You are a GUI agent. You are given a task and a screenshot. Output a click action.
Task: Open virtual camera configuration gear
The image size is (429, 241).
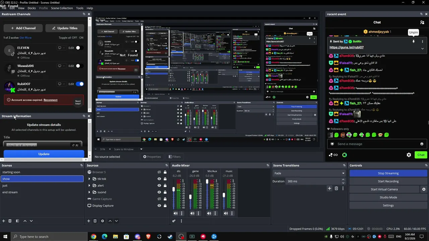click(x=424, y=189)
